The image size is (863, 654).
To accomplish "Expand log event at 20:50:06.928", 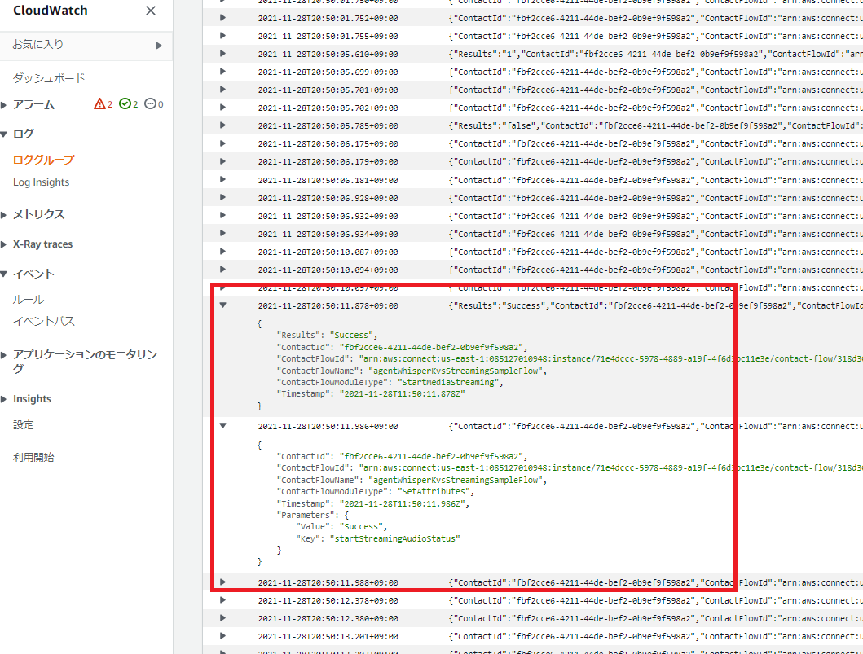I will click(x=223, y=197).
